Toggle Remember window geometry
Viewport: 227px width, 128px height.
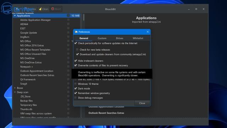click(76, 93)
